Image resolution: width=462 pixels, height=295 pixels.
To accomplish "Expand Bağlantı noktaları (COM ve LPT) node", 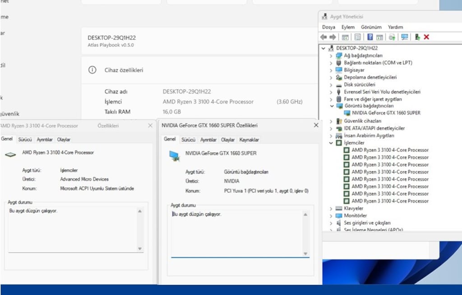I will [331, 63].
